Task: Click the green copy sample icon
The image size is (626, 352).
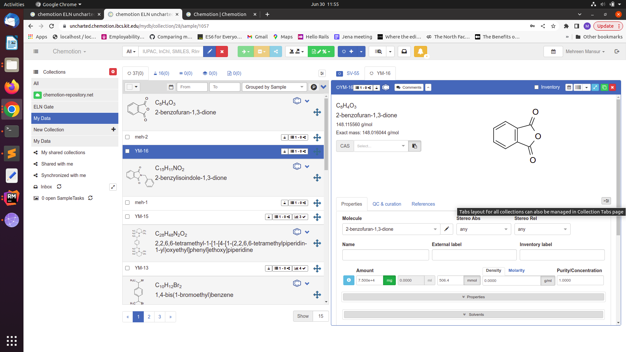Action: pos(604,87)
